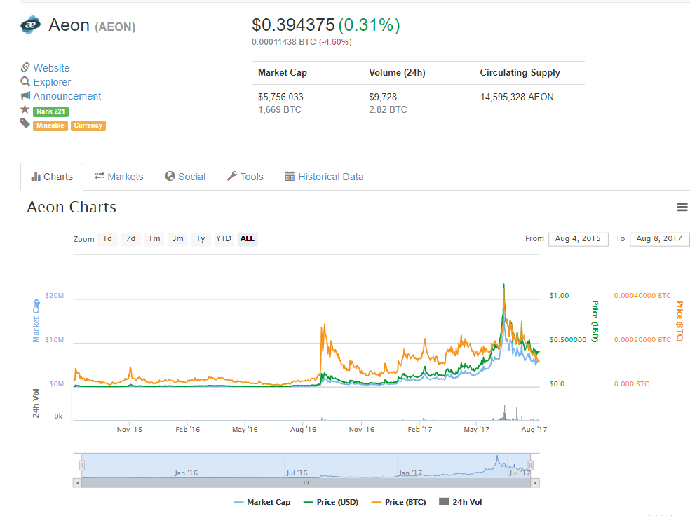Set chart zoom to 1y

(x=201, y=239)
